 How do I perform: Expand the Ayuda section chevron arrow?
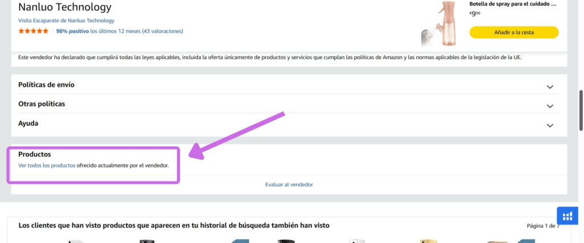click(x=550, y=125)
